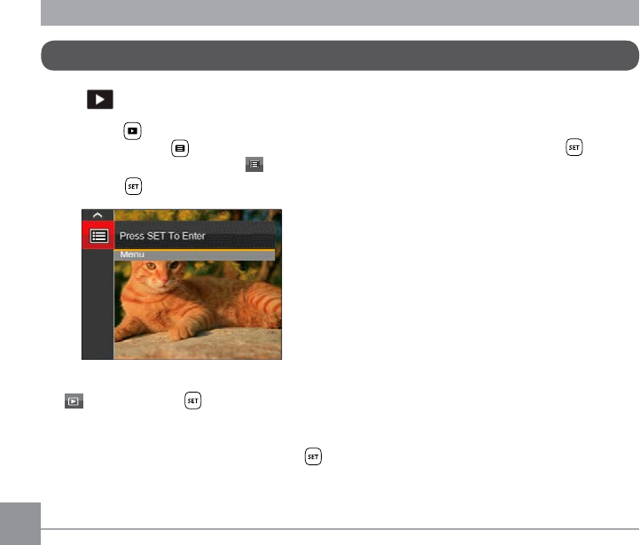The height and width of the screenshot is (545, 640).
Task: Click the gray page number box
Action: [20, 524]
